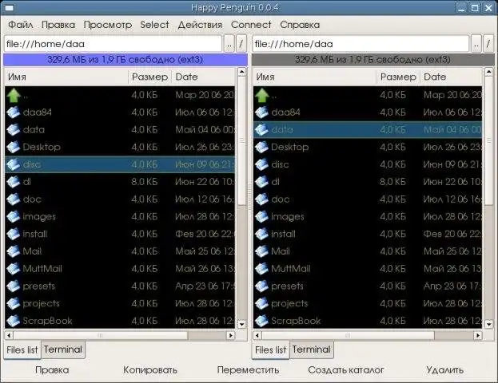
Task: Select Mail folder icon in left panel
Action: (x=14, y=251)
